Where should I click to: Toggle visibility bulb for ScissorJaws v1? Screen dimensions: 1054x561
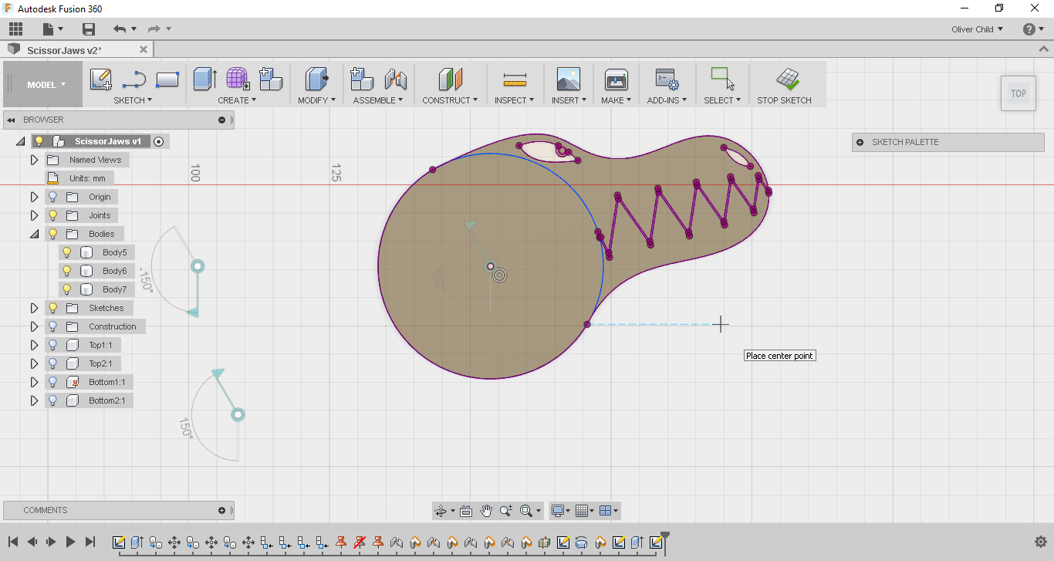coord(39,141)
